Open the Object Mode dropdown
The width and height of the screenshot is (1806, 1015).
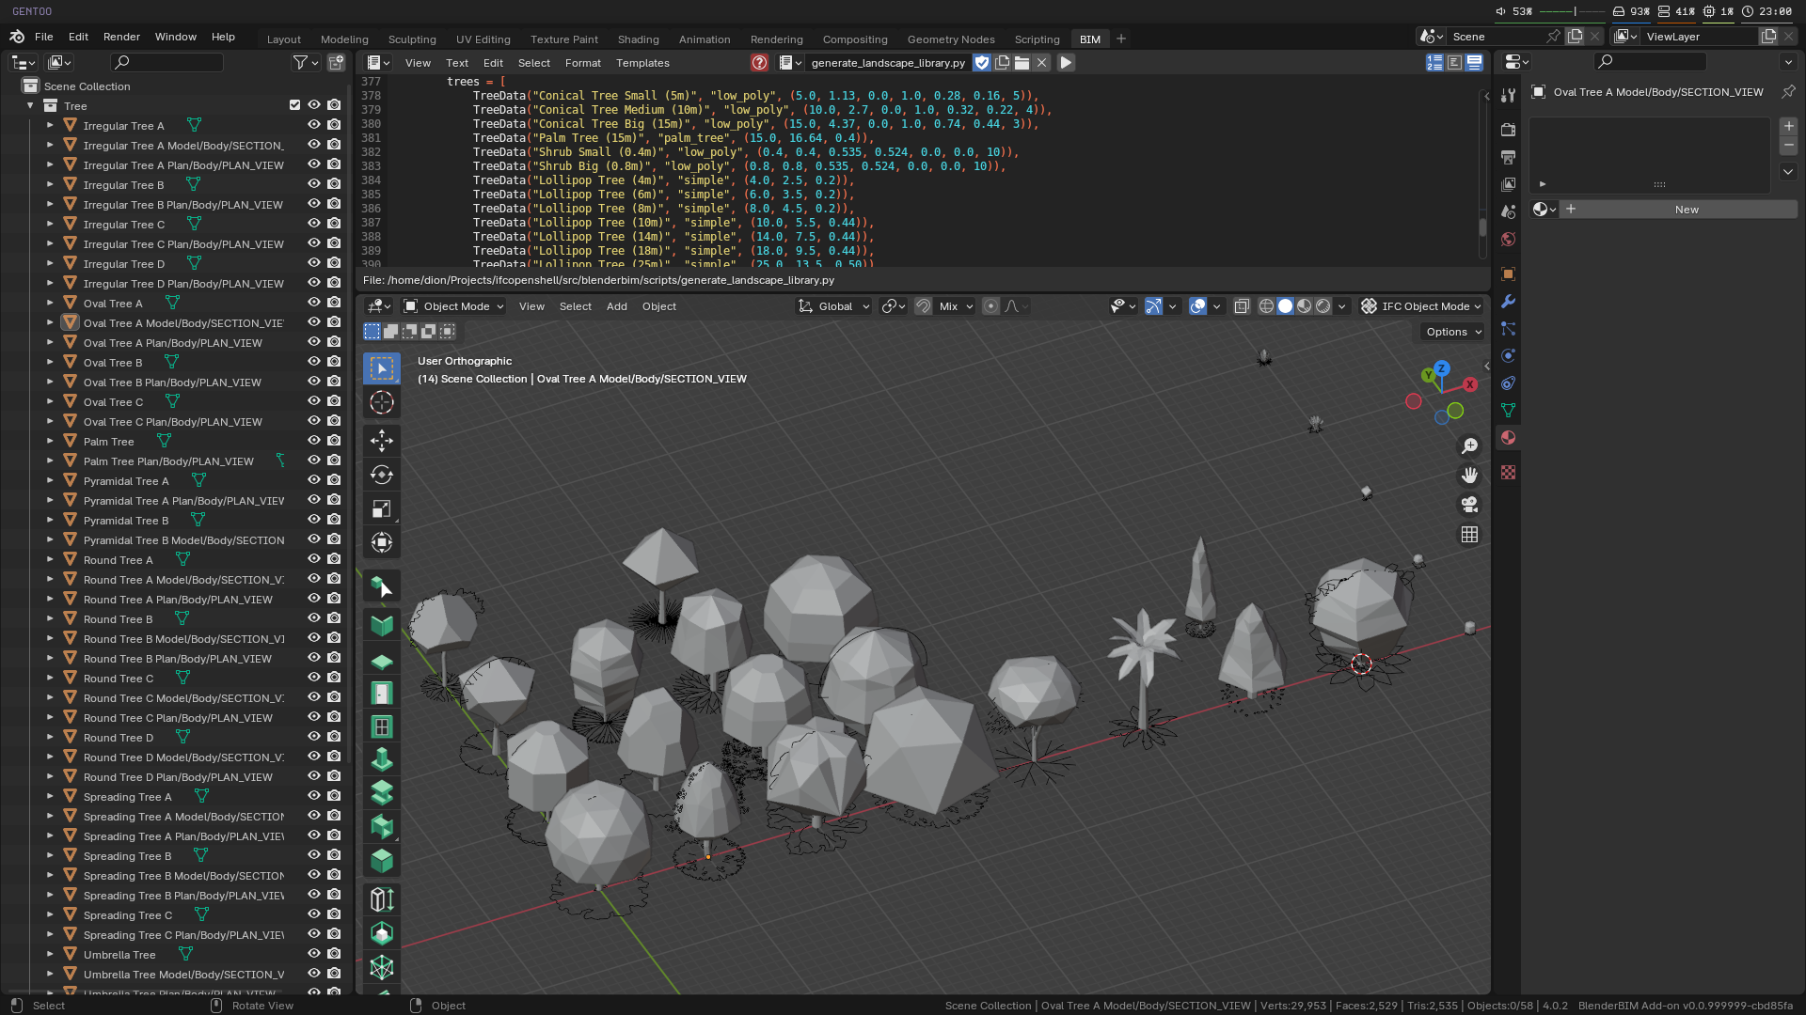[453, 306]
